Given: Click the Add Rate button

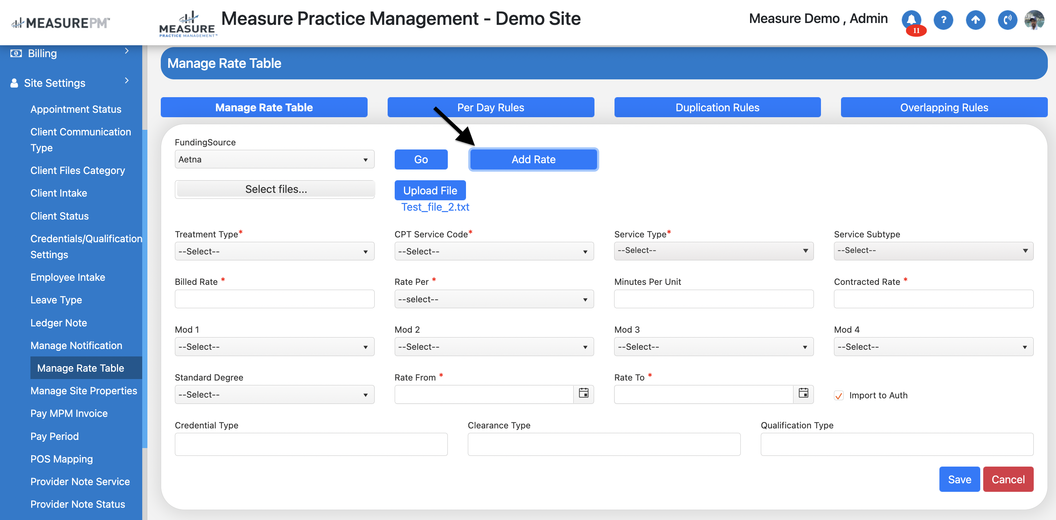Looking at the screenshot, I should [533, 160].
